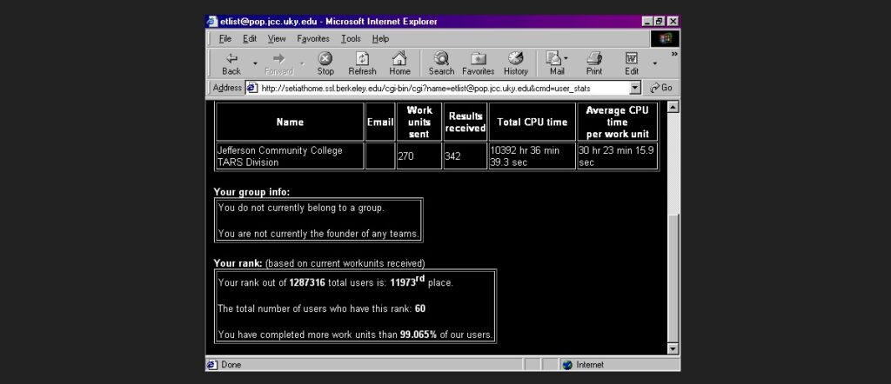
Task: Expand the address bar URL dropdown
Action: (x=635, y=88)
